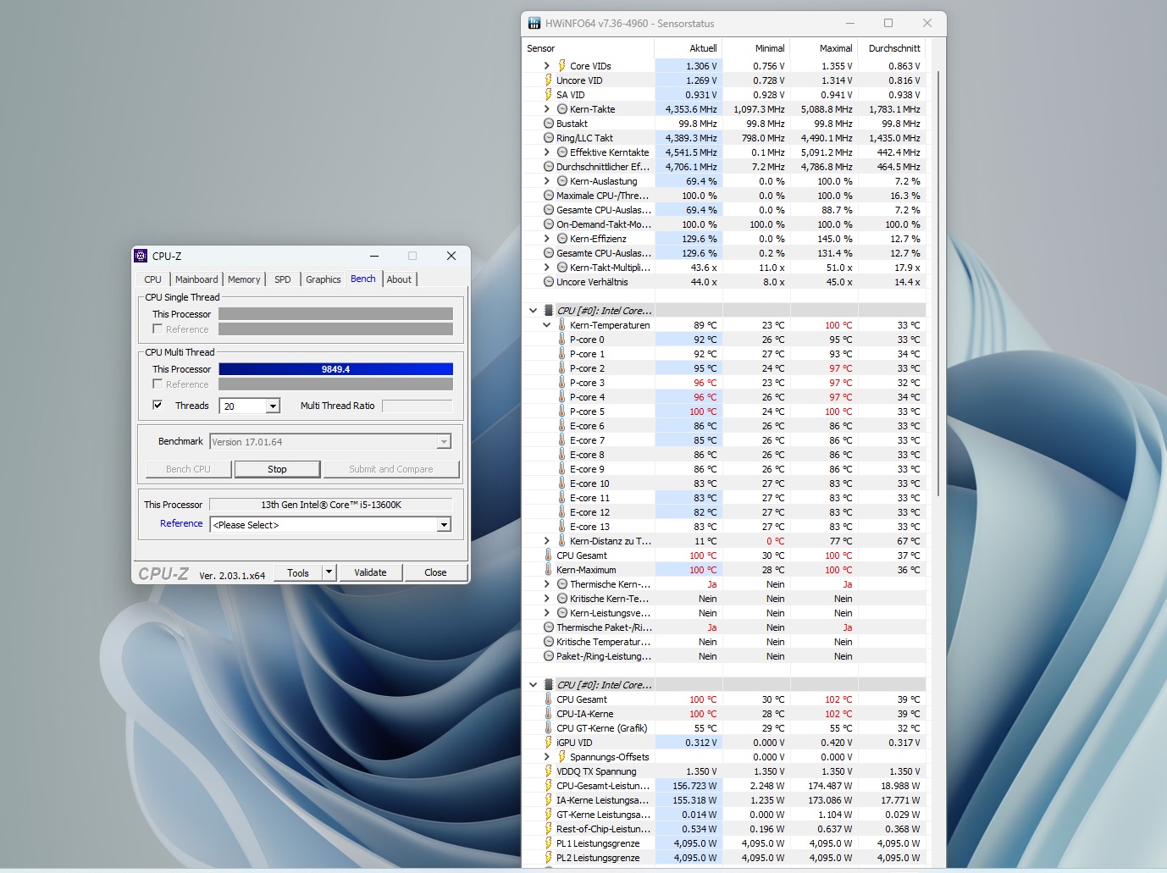Screen dimensions: 1167x873
Task: Click the HWiNFO64 title bar icon
Action: [x=534, y=23]
